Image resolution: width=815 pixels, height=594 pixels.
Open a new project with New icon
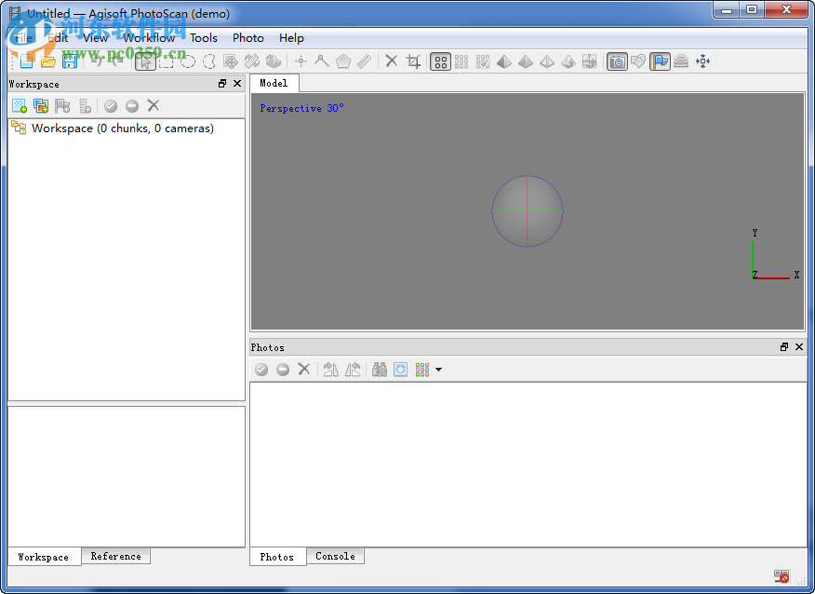click(x=25, y=61)
